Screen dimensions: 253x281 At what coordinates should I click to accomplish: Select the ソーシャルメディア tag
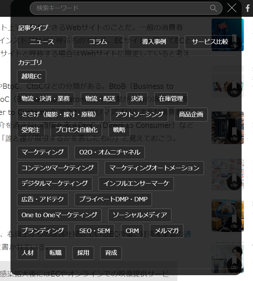click(x=140, y=215)
